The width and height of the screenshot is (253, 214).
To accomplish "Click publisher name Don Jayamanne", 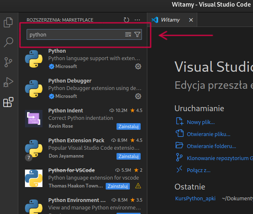I will (x=66, y=156).
